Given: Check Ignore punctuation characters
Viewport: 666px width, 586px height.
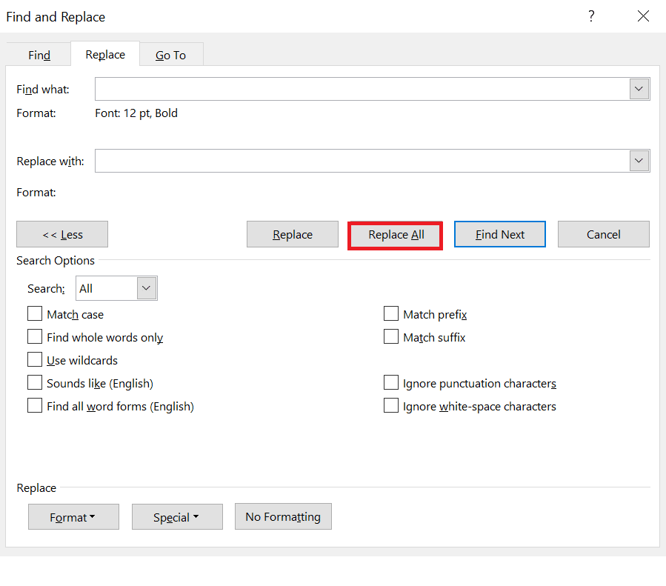Looking at the screenshot, I should tap(390, 382).
